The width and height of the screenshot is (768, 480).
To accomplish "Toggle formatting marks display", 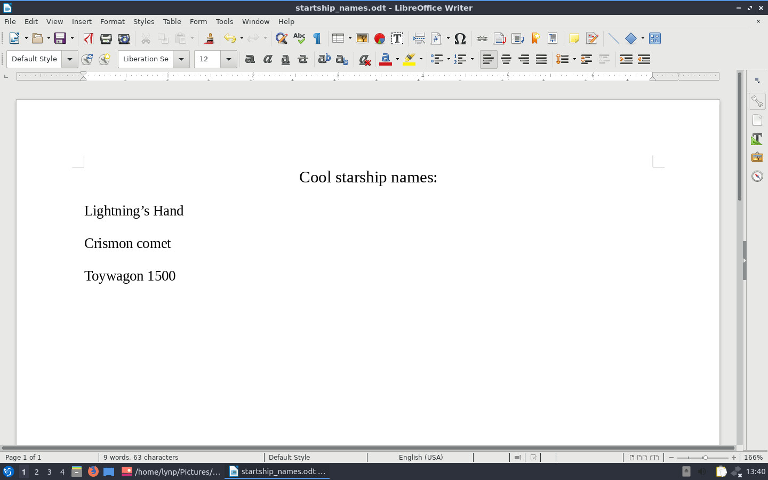I will click(317, 38).
